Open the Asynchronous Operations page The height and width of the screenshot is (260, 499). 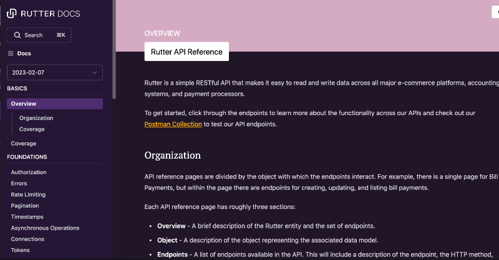(x=45, y=228)
